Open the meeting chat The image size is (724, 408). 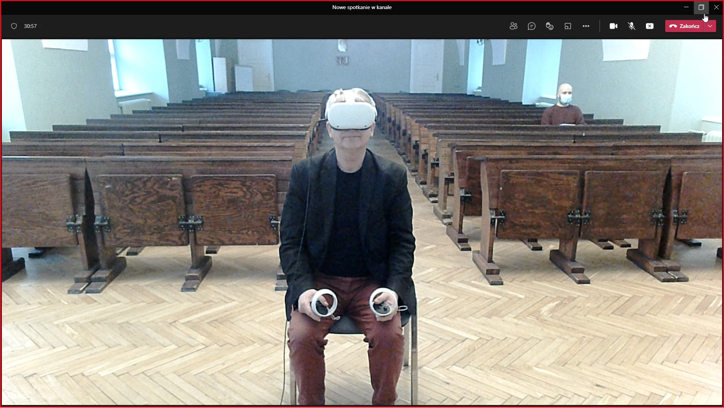point(531,26)
